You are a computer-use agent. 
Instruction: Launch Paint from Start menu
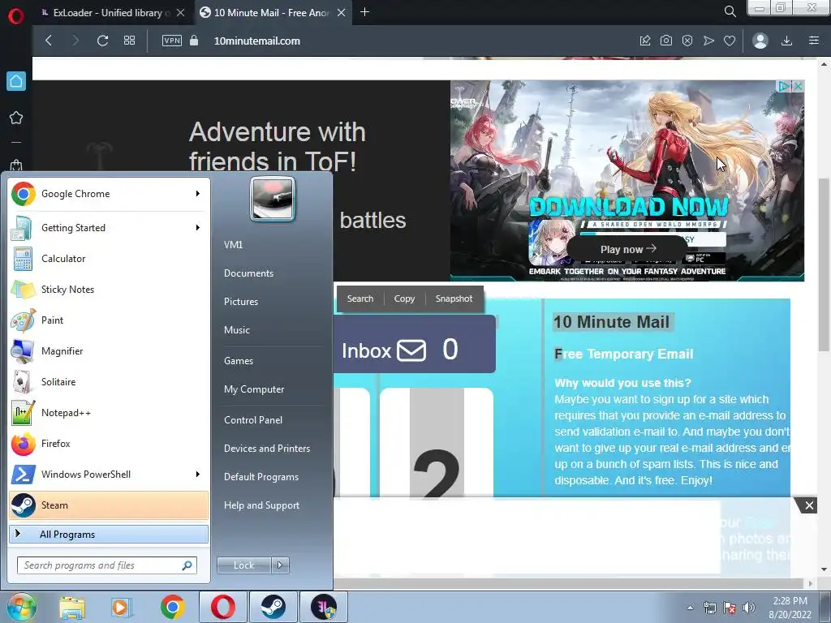pos(109,320)
